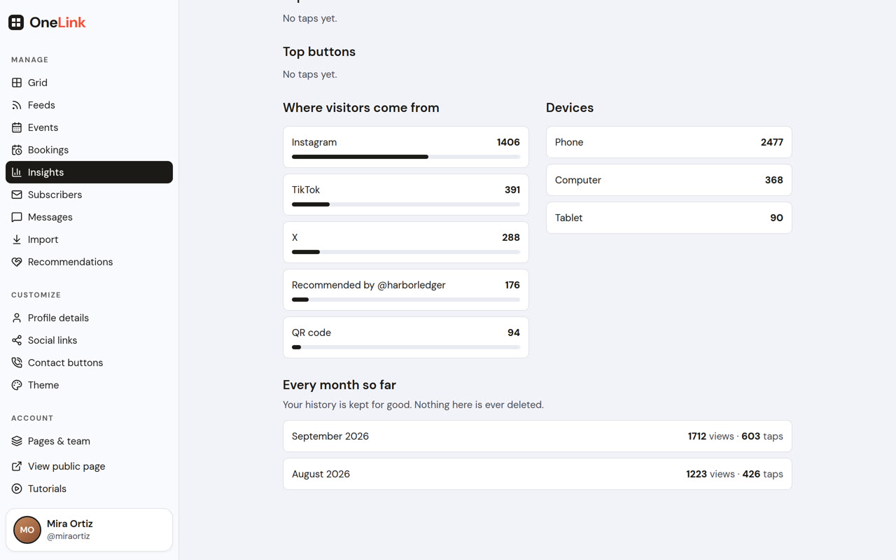Click the QR code count 94
Screen dimensions: 896x560
tap(514, 332)
